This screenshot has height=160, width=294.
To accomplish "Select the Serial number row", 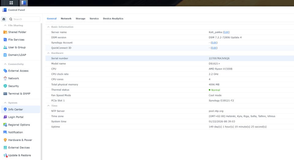I will coord(169,58).
